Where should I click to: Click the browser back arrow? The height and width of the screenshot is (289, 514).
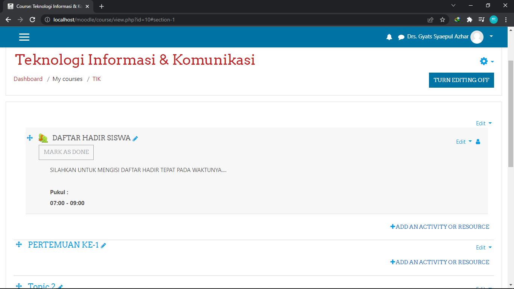(x=8, y=20)
